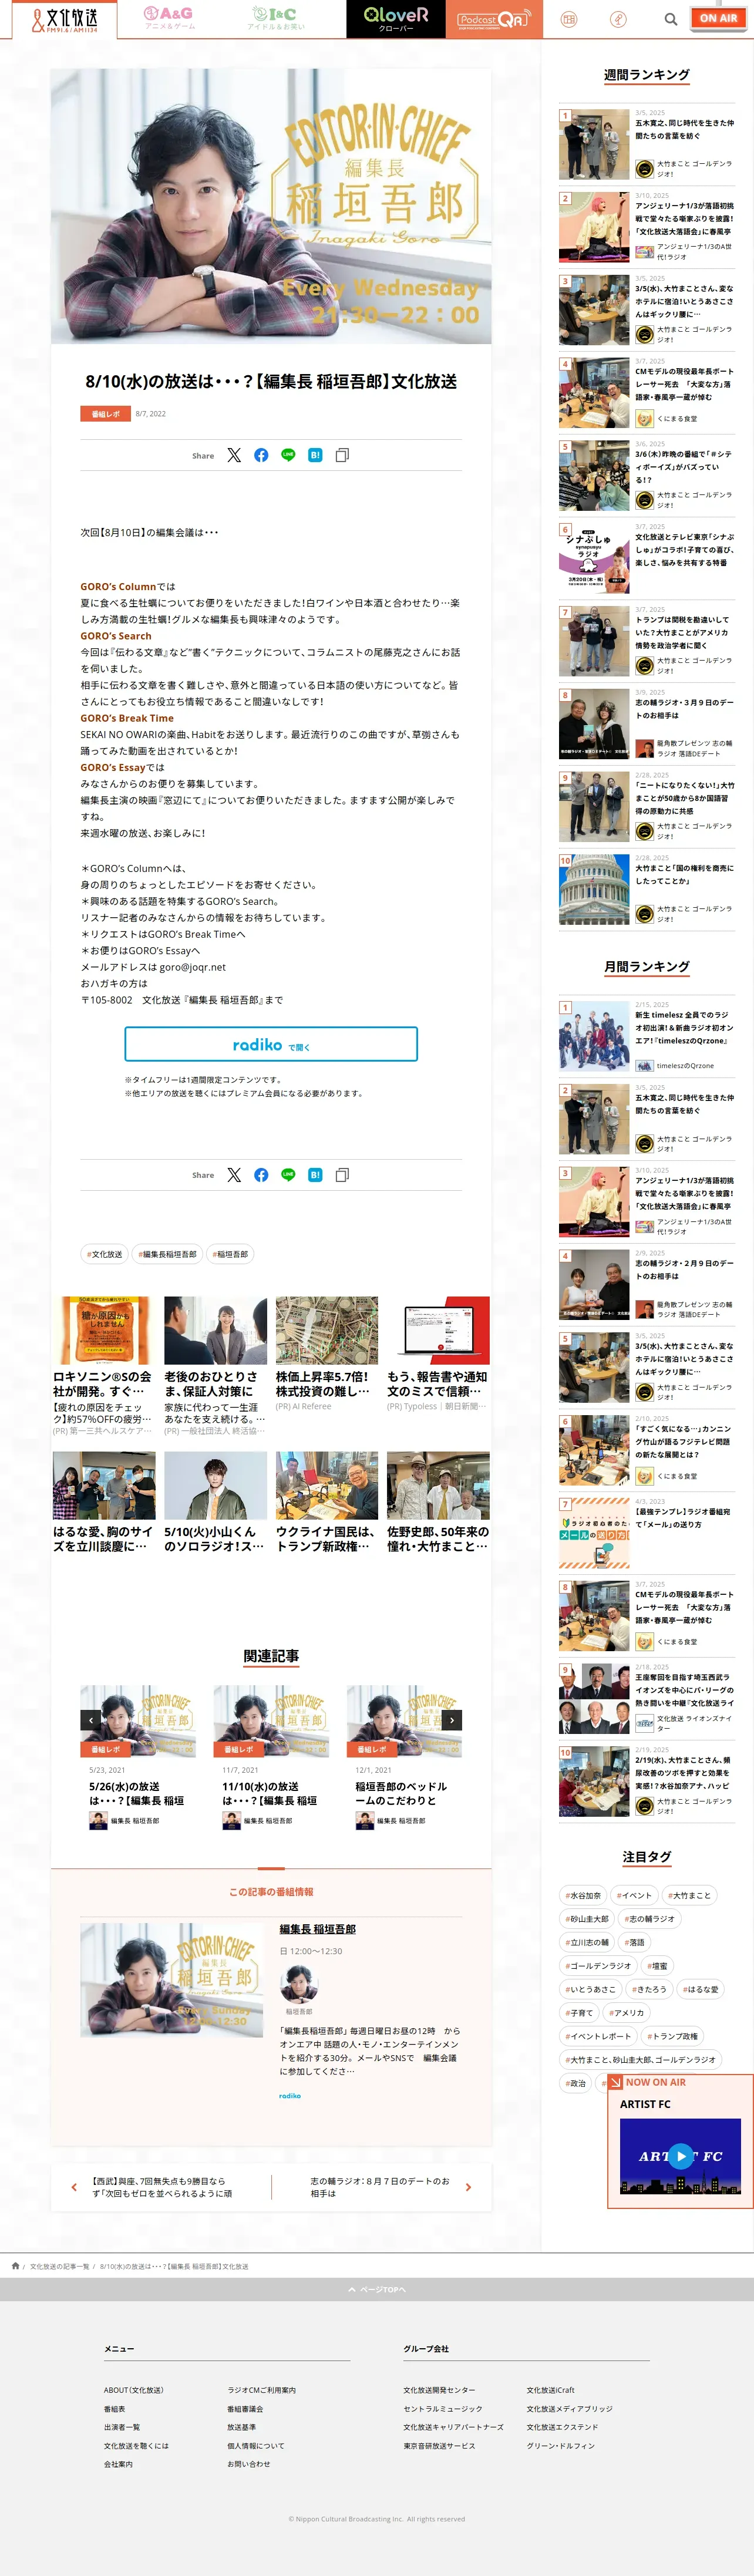Share on Hatena Bookmark in bottom share bar
The image size is (754, 2576).
click(315, 1175)
